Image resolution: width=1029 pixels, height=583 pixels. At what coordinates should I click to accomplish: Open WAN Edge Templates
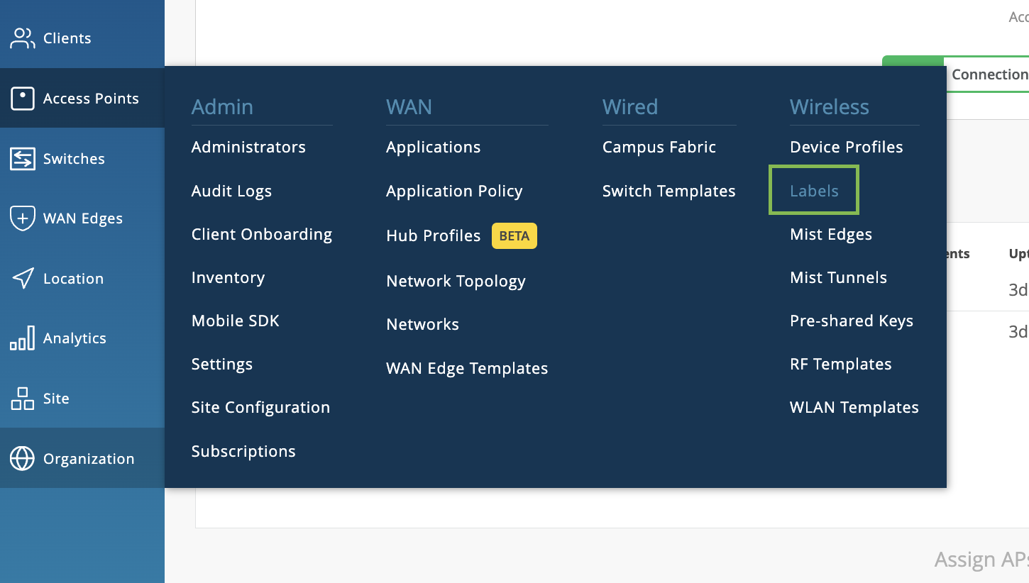pos(467,368)
